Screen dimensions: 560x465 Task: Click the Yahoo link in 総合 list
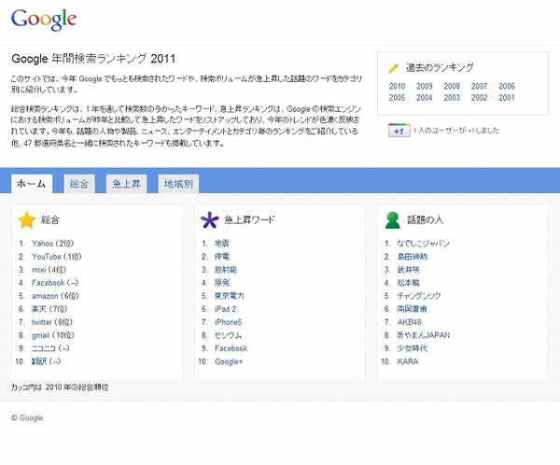[x=42, y=244]
